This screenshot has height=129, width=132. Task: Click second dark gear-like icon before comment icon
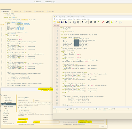(x=95, y=22)
